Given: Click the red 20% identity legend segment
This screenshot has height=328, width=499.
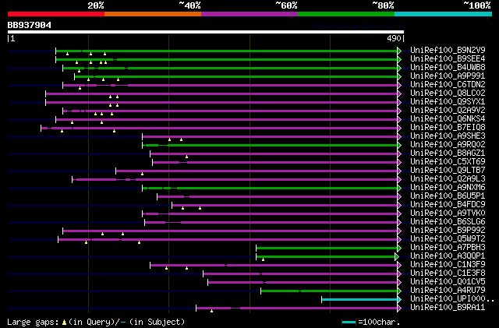Looking at the screenshot, I should pyautogui.click(x=56, y=14).
